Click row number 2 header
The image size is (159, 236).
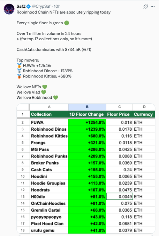(23, 122)
